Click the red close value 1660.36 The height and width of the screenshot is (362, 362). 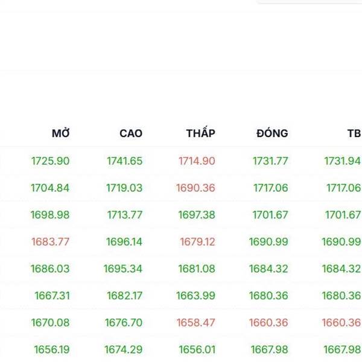point(268,323)
